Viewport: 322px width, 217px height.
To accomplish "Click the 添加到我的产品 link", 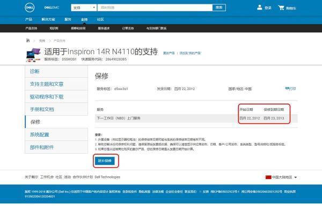I will pyautogui.click(x=190, y=53).
